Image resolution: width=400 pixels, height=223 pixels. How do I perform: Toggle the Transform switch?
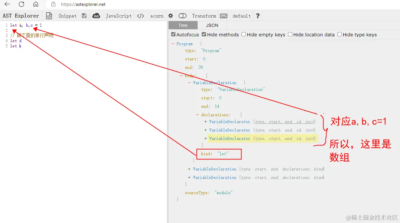tap(183, 16)
